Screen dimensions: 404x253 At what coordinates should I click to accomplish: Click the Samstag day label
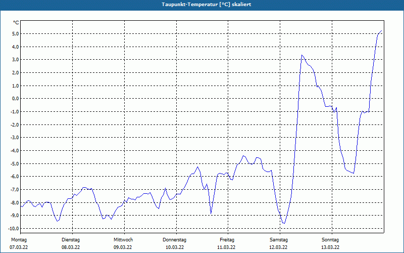[x=279, y=240]
